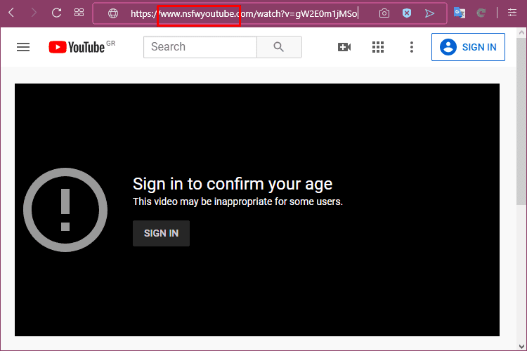The image size is (527, 351).
Task: Click the blue SIGN IN button in header
Action: pyautogui.click(x=468, y=47)
